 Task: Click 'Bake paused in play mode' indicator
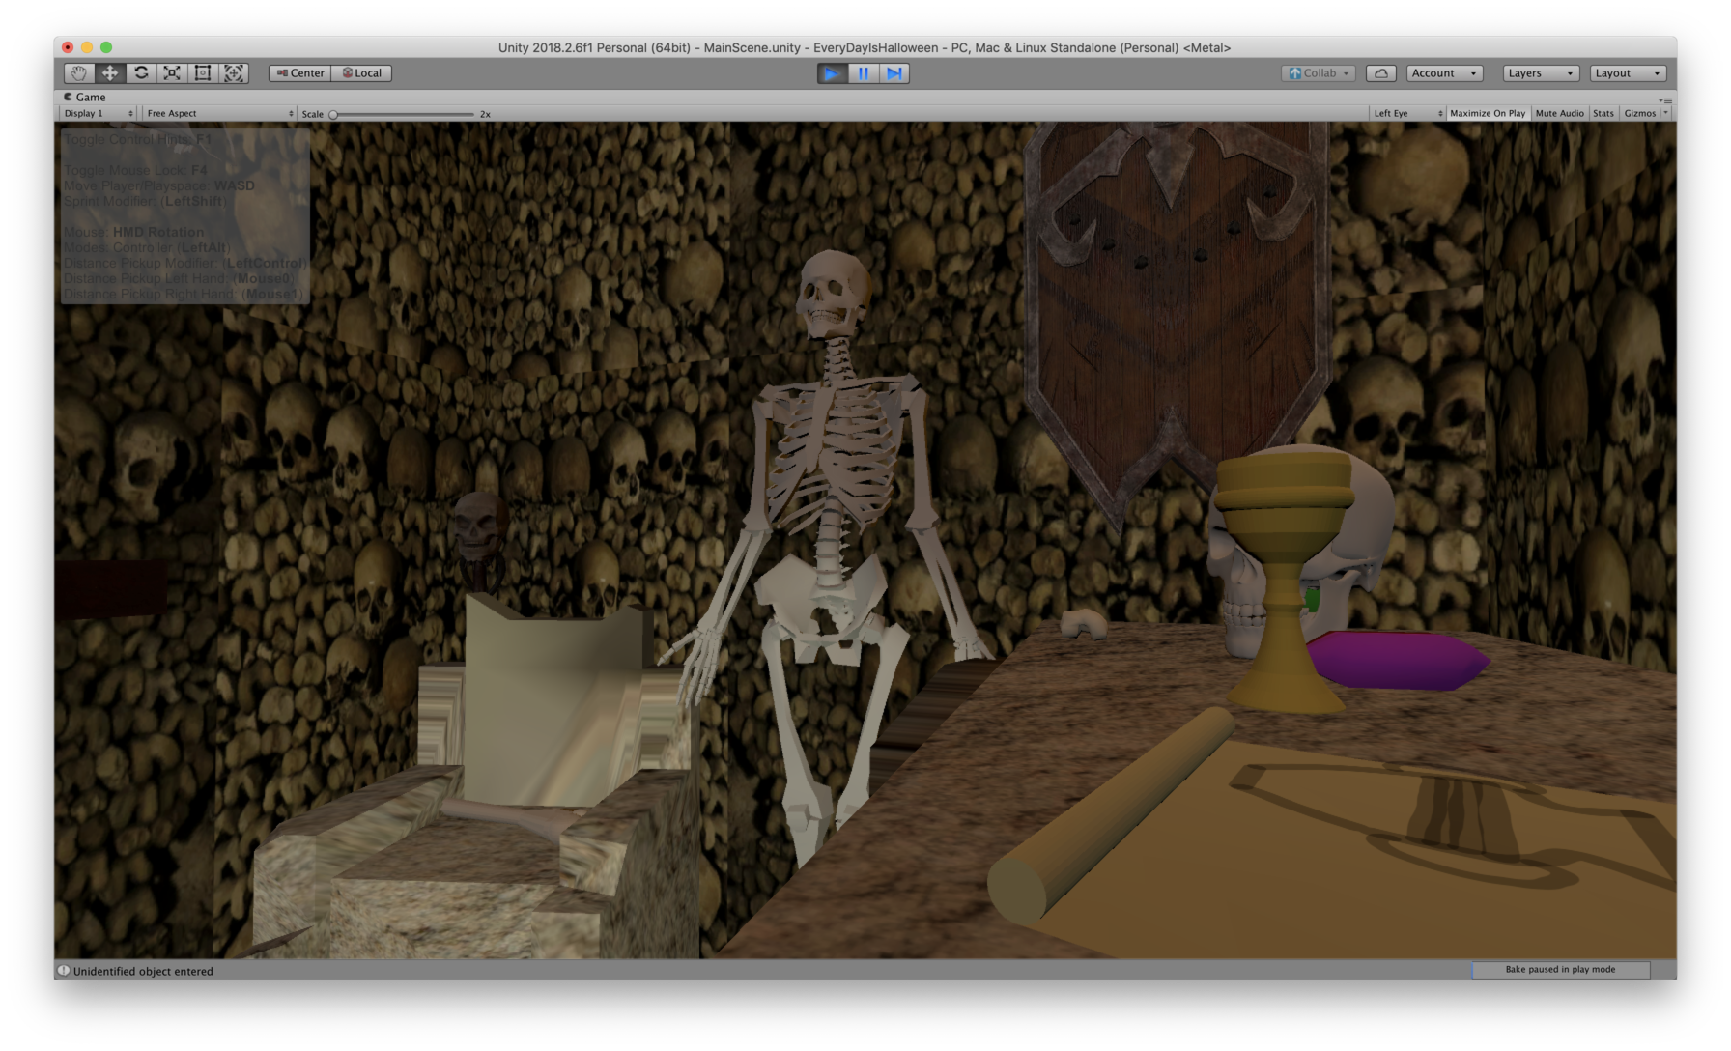(x=1560, y=970)
